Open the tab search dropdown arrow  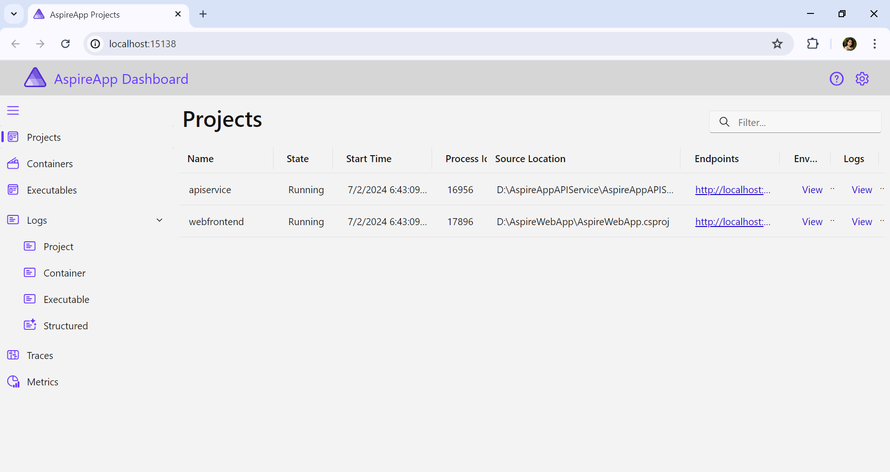[14, 14]
